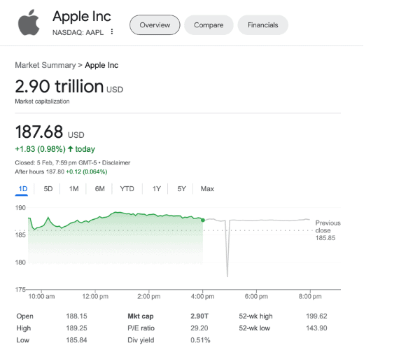
Task: Click the green up arrow next to today
Action: (x=70, y=149)
